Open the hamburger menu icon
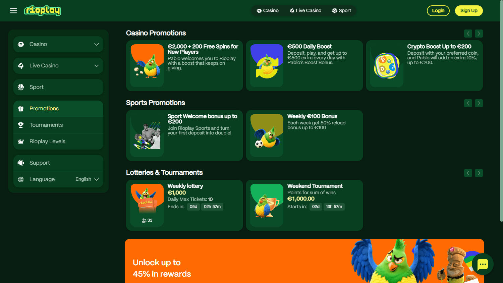Screen dimensions: 503x283 pyautogui.click(x=13, y=11)
